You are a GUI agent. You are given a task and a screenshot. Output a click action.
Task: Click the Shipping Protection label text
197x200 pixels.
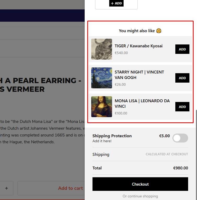tap(112, 136)
